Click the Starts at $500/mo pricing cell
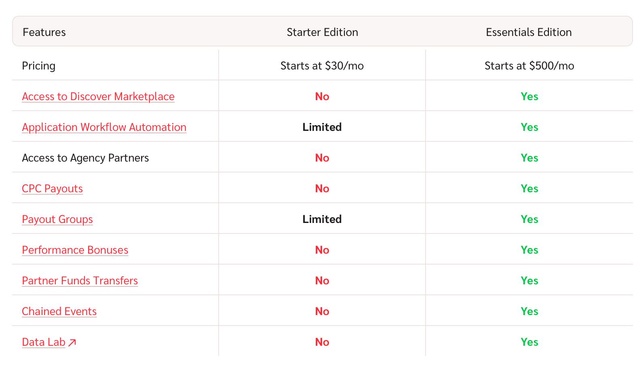641x370 pixels. point(529,66)
